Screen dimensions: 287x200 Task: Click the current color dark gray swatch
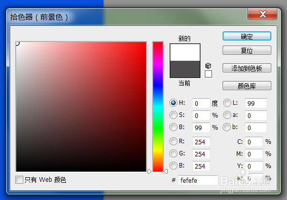pyautogui.click(x=185, y=69)
